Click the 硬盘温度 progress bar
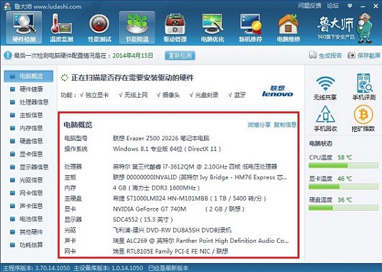Image resolution: width=382 pixels, height=272 pixels. [x=343, y=208]
